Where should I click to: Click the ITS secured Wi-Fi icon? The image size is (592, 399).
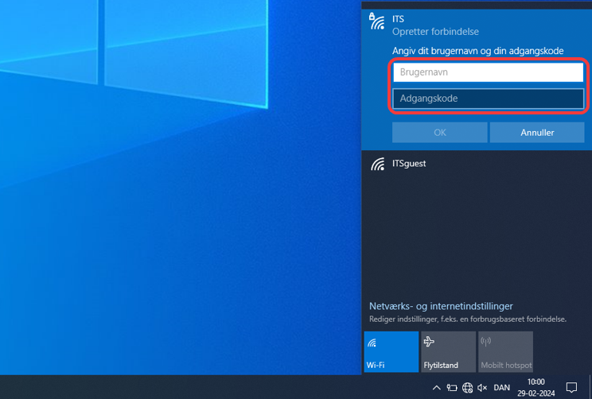coord(377,21)
